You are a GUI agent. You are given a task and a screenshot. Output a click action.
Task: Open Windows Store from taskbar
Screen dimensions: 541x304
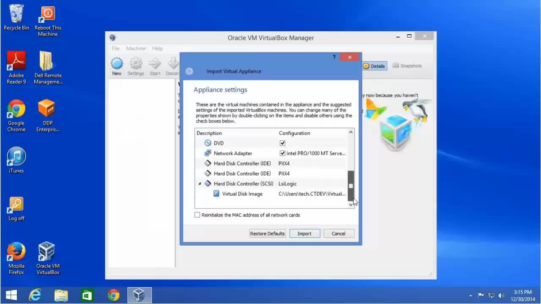pyautogui.click(x=87, y=295)
